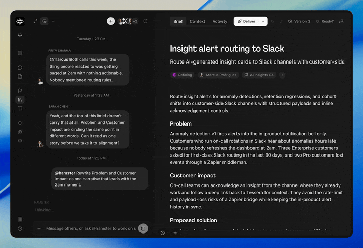Switch to the Context tab
Screen dimensions: 363x248
pos(198,22)
